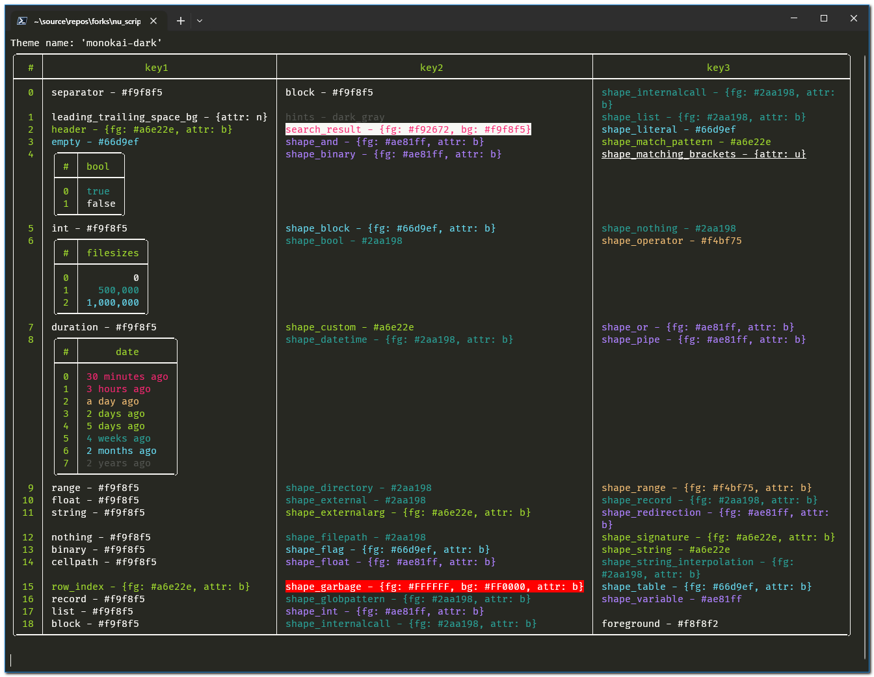The width and height of the screenshot is (874, 677).
Task: Click the 'date' nested table header
Action: [127, 352]
